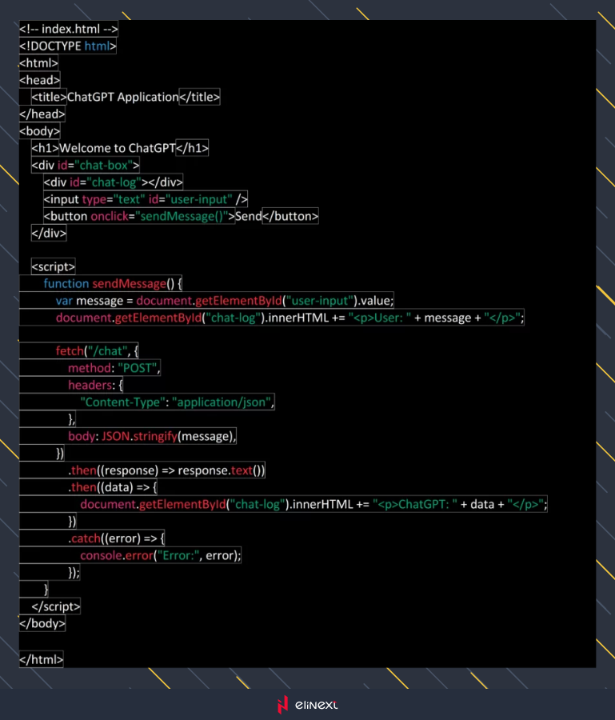Click the "chat-box" id value
This screenshot has height=720, width=615.
click(x=104, y=165)
